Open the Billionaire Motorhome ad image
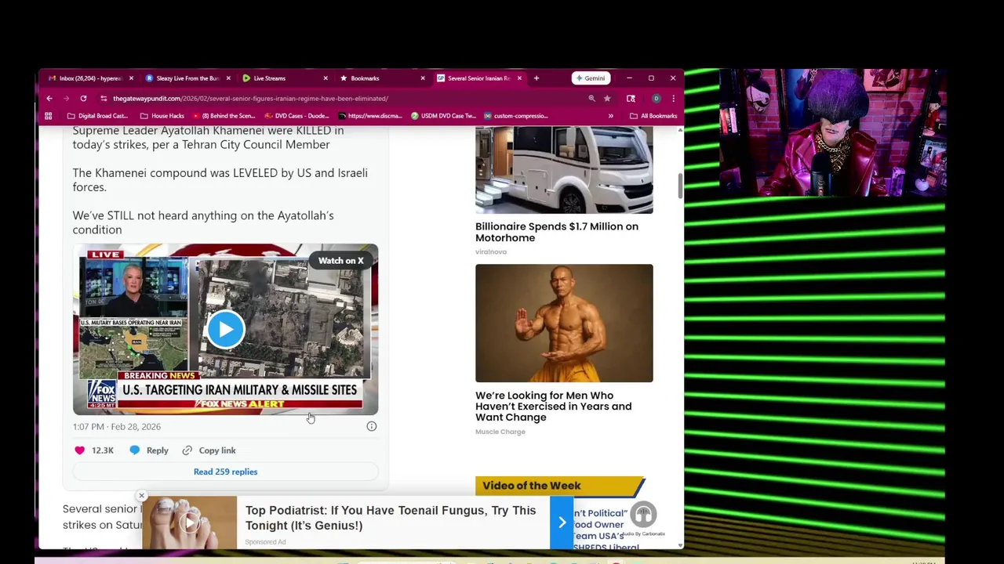This screenshot has height=564, width=1004. pos(564,170)
